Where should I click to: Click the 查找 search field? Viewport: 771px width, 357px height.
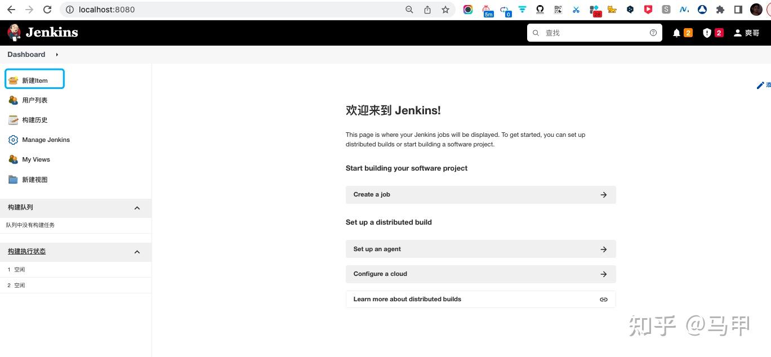(x=594, y=33)
